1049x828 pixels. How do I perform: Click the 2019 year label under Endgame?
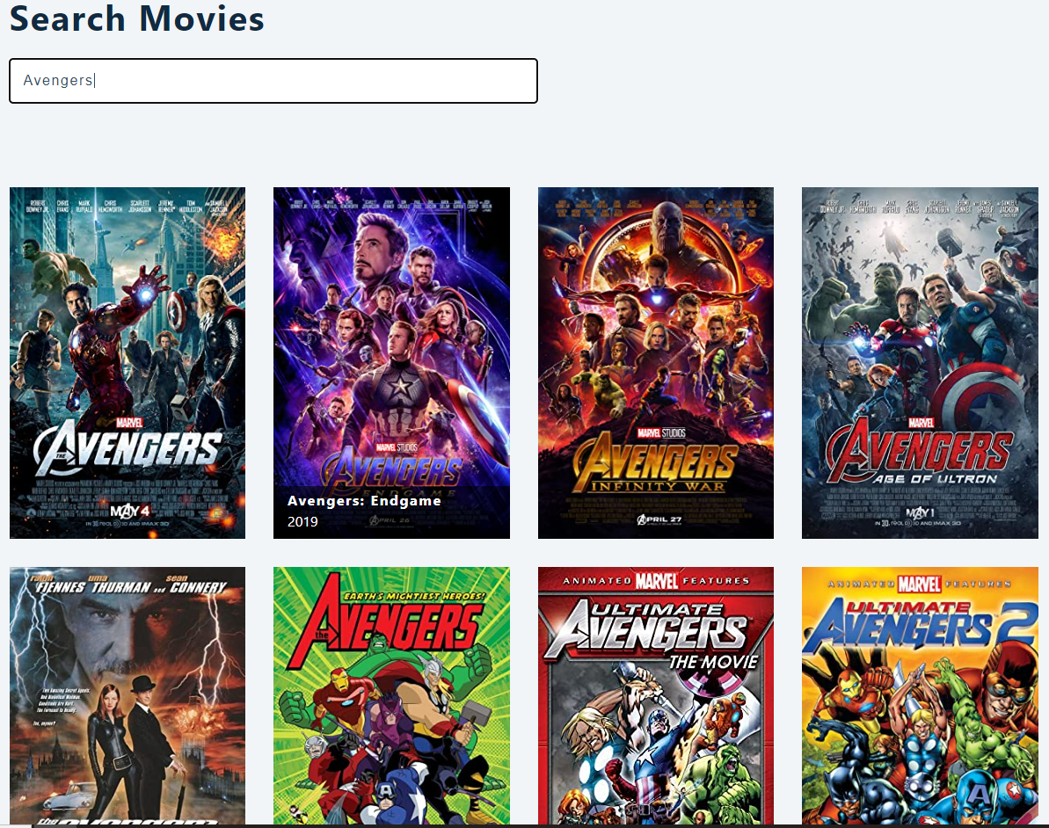point(302,522)
